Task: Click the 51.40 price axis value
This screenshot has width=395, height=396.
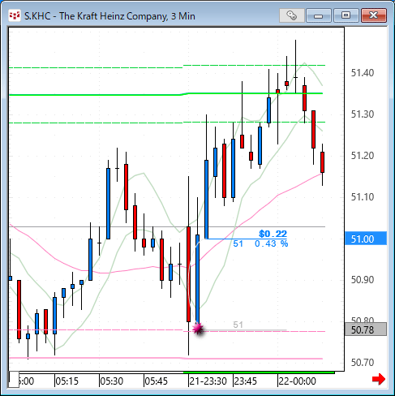Action: (x=363, y=73)
